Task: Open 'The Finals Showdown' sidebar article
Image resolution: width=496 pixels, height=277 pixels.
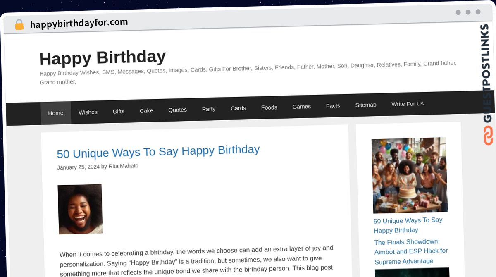Action: tap(410, 251)
